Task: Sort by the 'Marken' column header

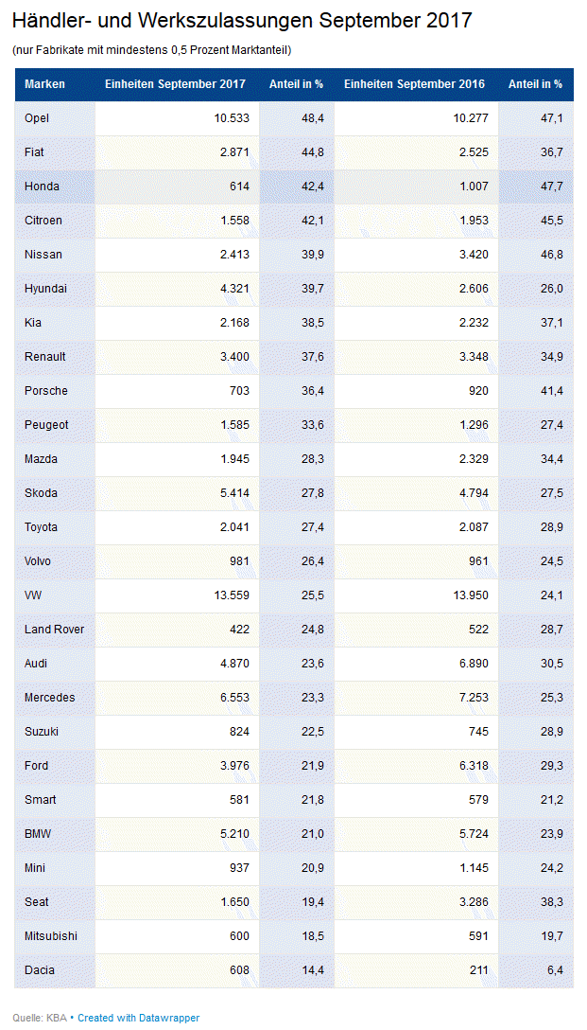Action: (x=44, y=84)
